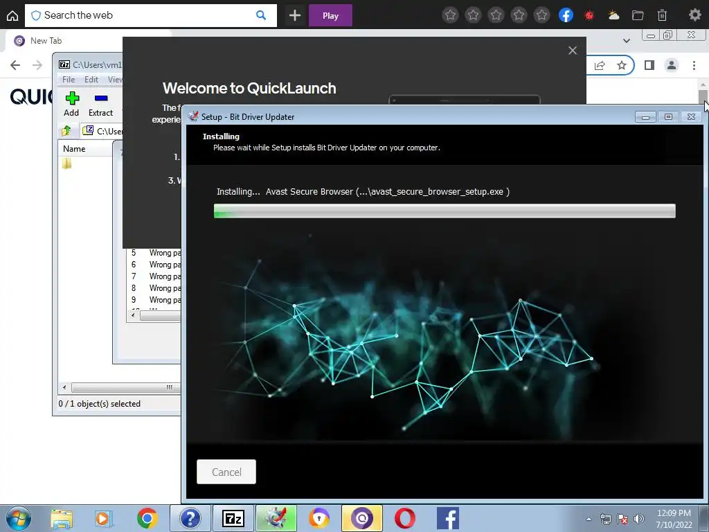This screenshot has width=709, height=532.
Task: Open the help question mark taskbar item
Action: pyautogui.click(x=190, y=518)
